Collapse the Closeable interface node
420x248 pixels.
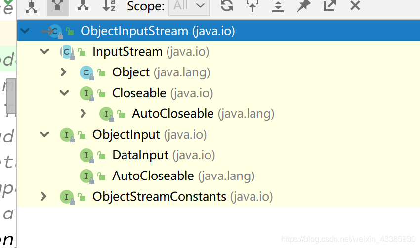pyautogui.click(x=64, y=93)
